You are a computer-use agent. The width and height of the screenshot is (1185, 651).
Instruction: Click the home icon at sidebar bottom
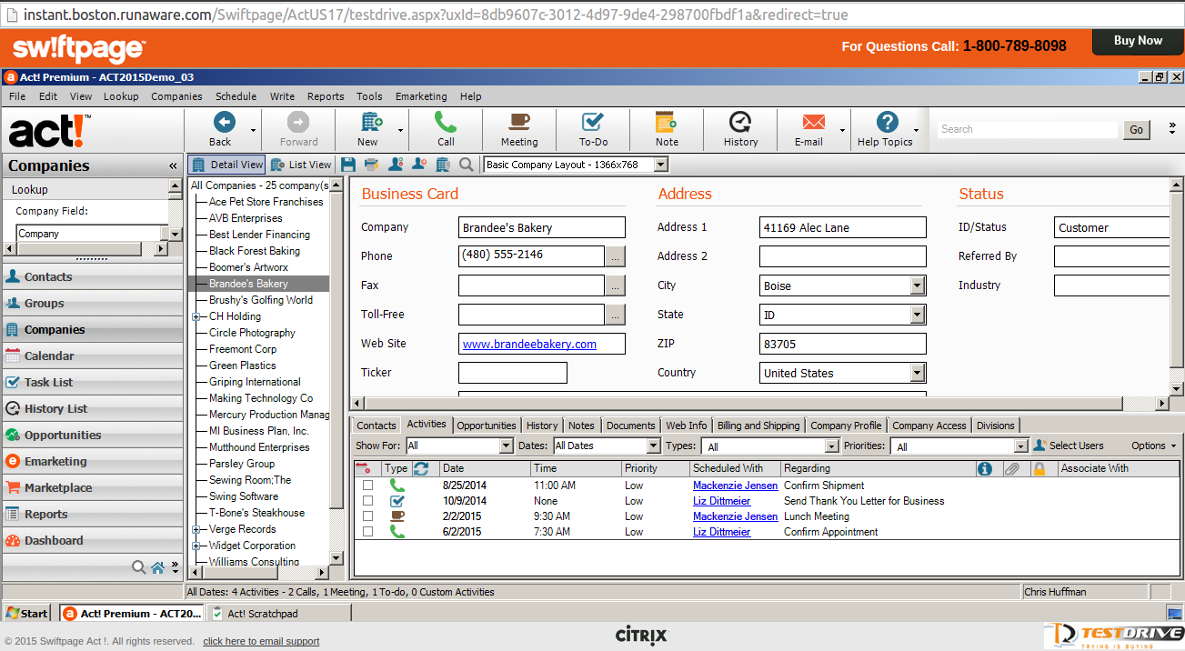click(x=158, y=567)
